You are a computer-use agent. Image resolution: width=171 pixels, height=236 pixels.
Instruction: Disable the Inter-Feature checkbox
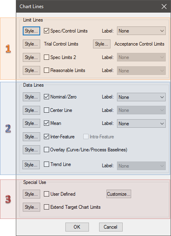point(46,137)
